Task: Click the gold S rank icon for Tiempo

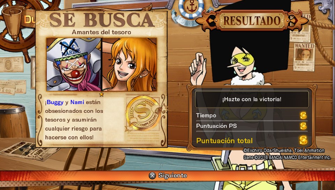Action: click(x=303, y=116)
